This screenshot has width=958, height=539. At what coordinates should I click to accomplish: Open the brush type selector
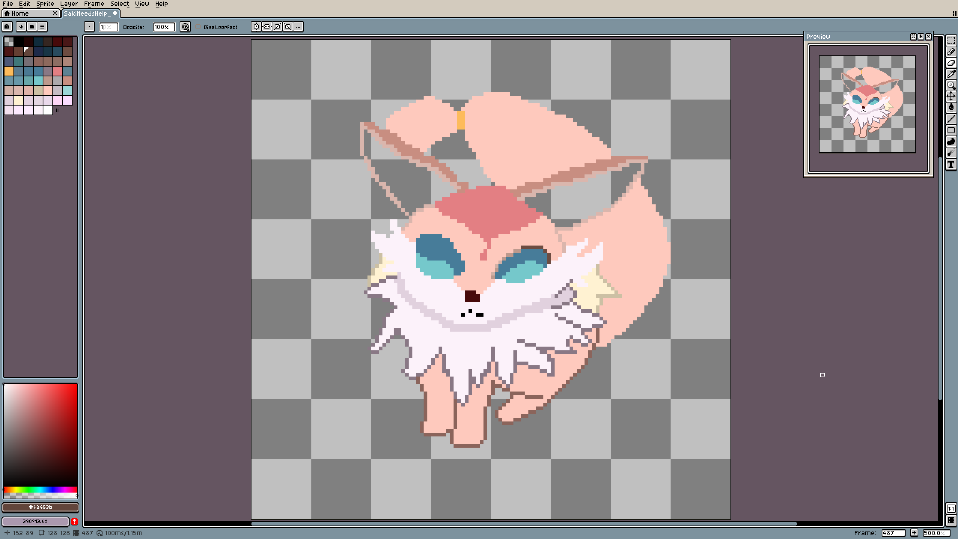point(89,27)
